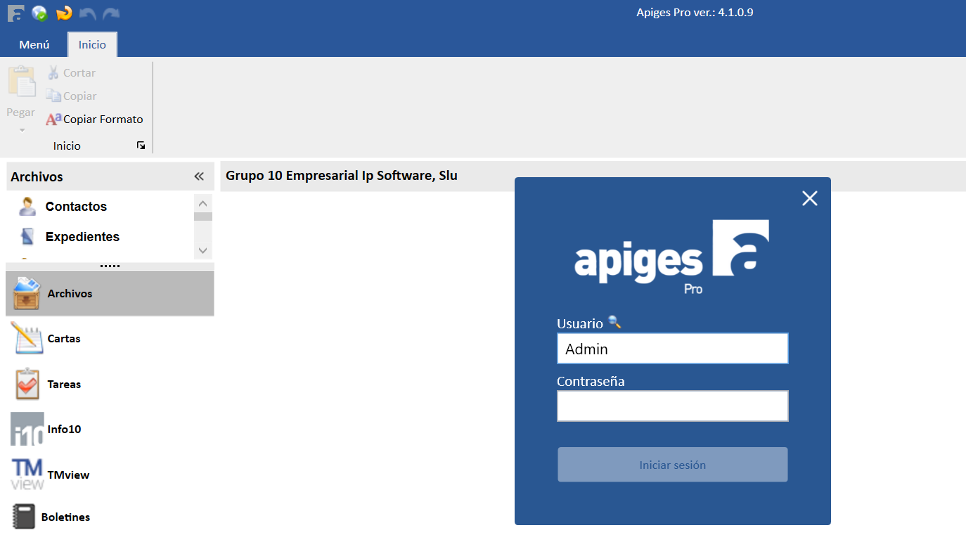Open the Pegar dropdown arrow

tap(22, 130)
